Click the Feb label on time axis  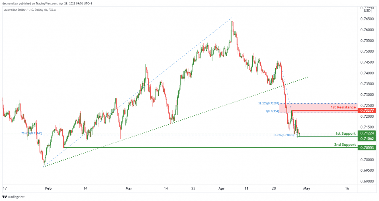pos(48,188)
